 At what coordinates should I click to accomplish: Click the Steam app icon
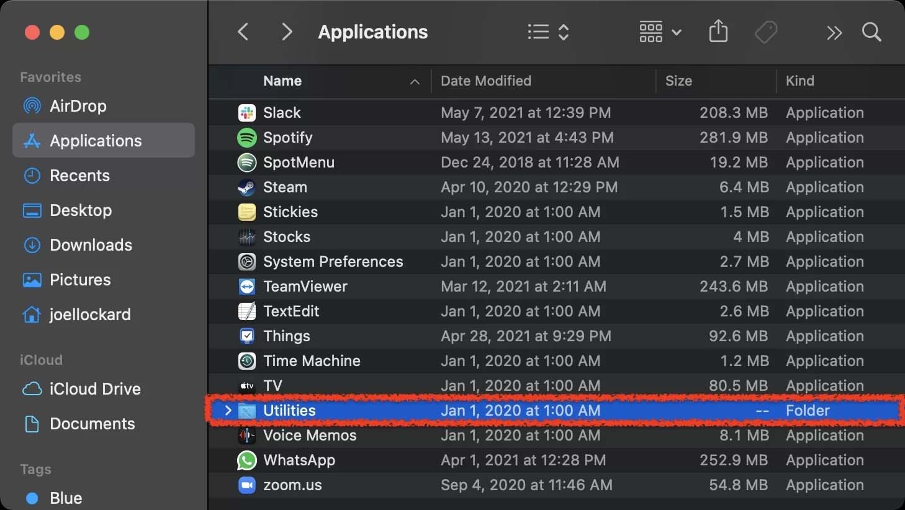[x=247, y=187]
